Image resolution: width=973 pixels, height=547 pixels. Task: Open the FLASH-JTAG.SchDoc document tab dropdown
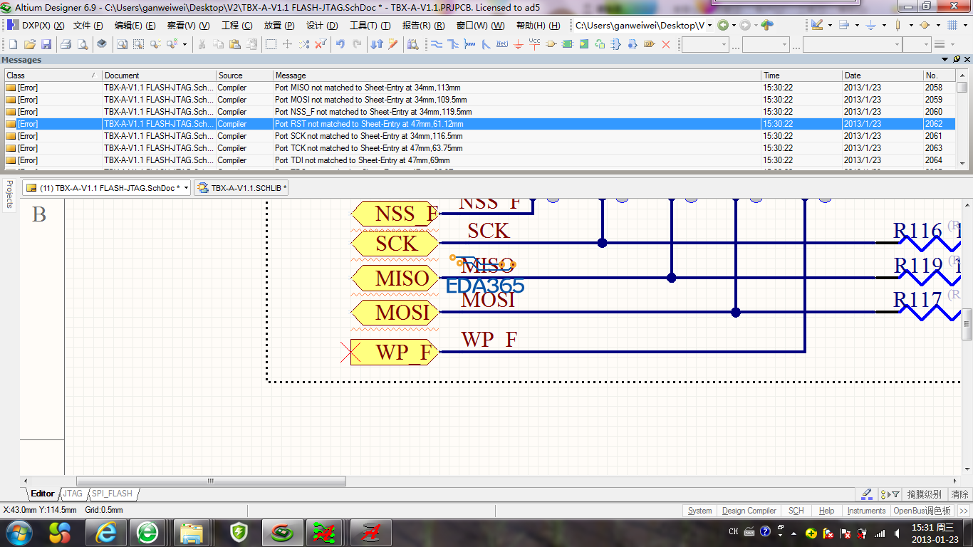[186, 188]
